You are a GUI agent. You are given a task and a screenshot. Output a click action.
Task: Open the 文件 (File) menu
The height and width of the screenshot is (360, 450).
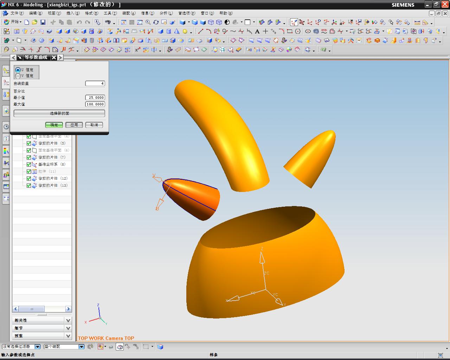17,13
